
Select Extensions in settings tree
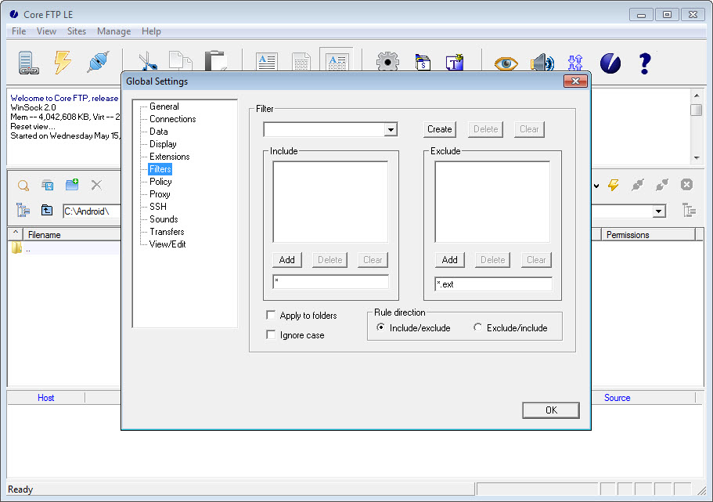click(170, 157)
